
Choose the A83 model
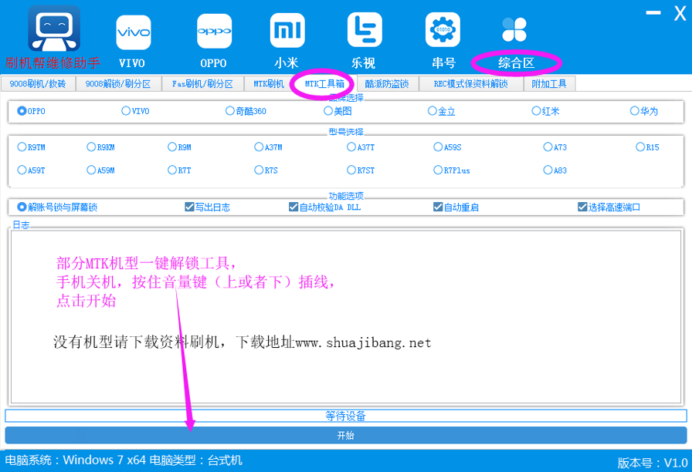(548, 170)
